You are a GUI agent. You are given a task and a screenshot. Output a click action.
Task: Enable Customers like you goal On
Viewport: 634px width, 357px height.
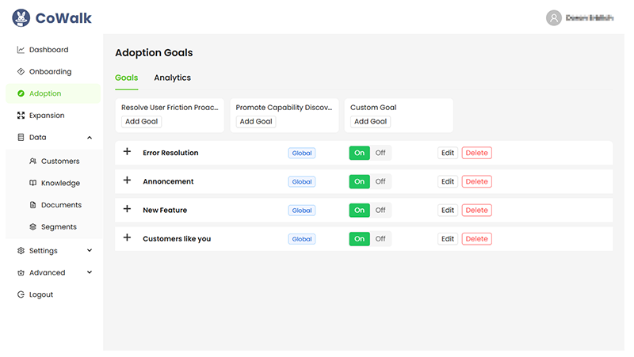click(x=360, y=239)
